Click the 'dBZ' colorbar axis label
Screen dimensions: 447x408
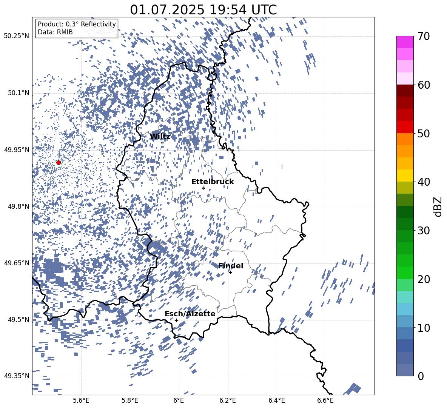[x=438, y=206]
